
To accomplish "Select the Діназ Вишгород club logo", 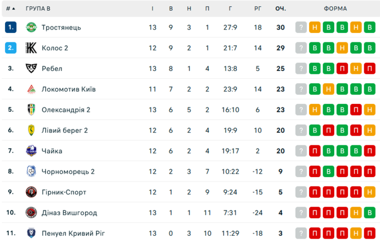I will pyautogui.click(x=31, y=213).
